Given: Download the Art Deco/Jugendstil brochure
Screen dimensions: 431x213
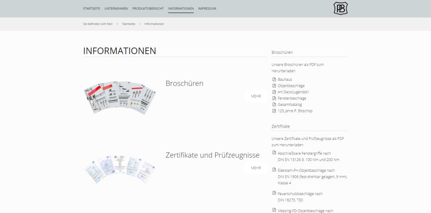Looking at the screenshot, I should coord(293,92).
